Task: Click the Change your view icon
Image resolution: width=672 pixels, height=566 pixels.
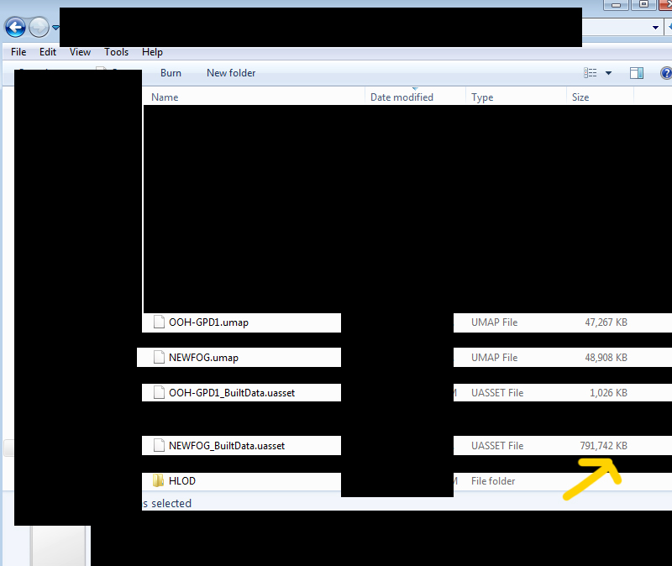Action: [x=591, y=73]
